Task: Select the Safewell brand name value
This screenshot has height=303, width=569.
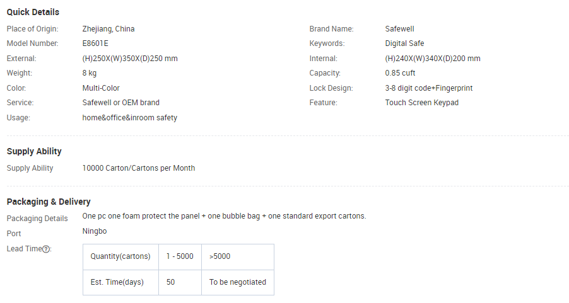Action: coord(399,29)
